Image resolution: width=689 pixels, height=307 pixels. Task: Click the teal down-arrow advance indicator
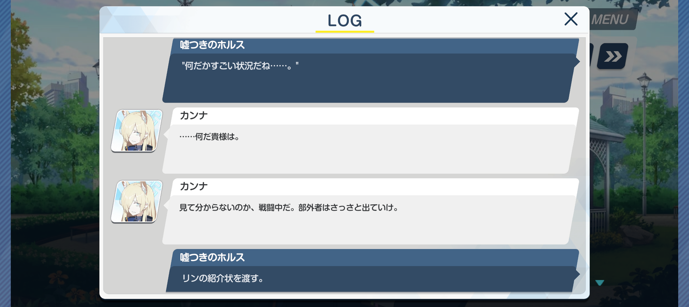click(599, 283)
